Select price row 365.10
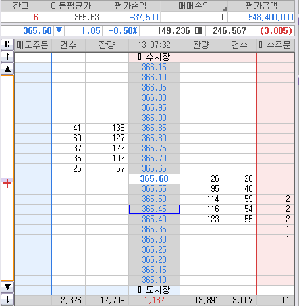The width and height of the screenshot is (299, 306). click(154, 280)
